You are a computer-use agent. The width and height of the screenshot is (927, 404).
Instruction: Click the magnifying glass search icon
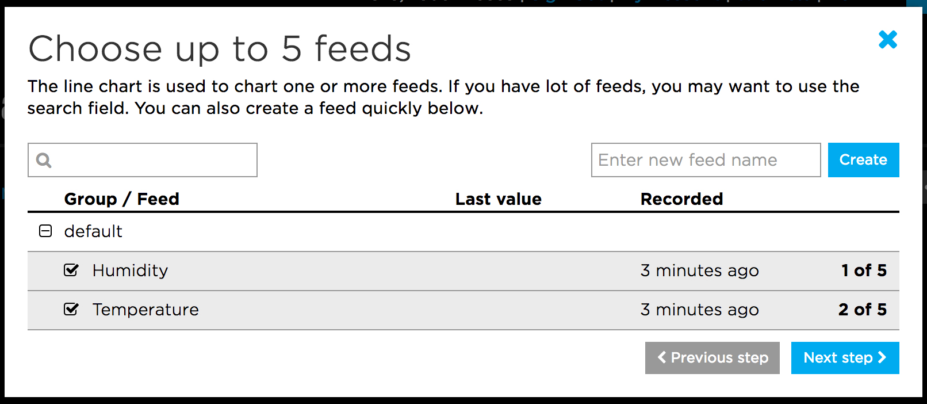pos(44,160)
